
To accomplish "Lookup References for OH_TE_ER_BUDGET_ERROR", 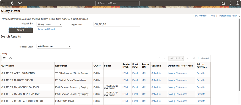I will point(178,80).
